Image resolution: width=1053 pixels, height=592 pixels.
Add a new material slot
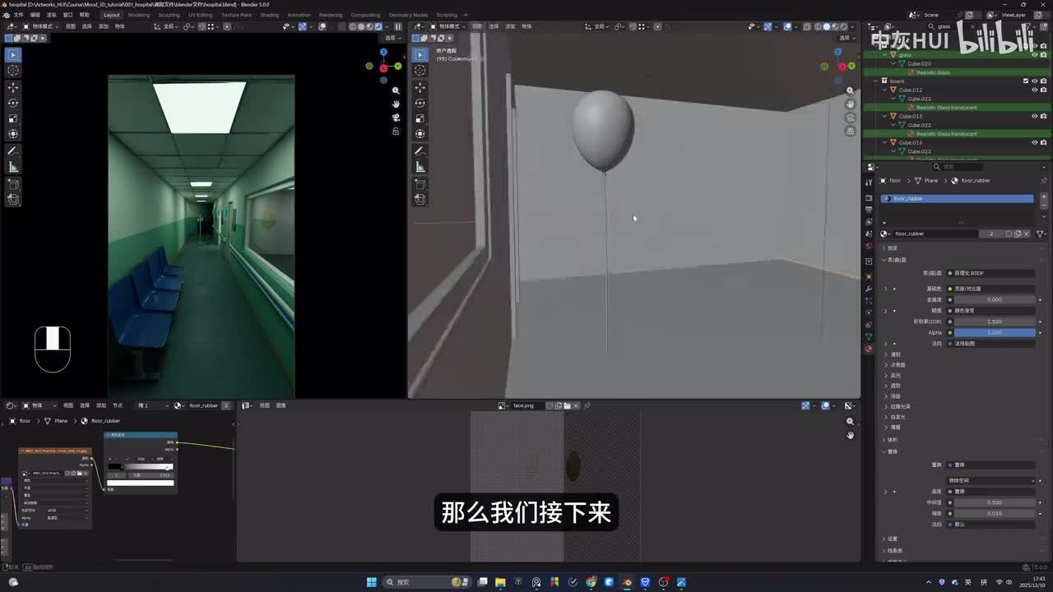pyautogui.click(x=1044, y=197)
